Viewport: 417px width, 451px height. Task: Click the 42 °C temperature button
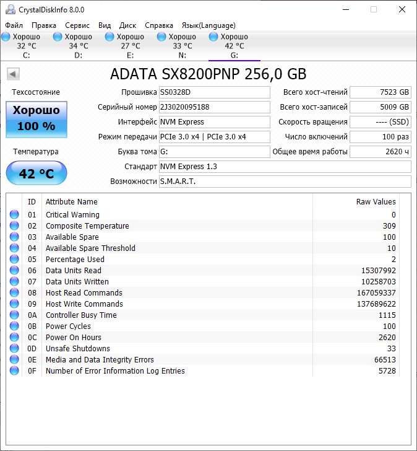coord(37,173)
